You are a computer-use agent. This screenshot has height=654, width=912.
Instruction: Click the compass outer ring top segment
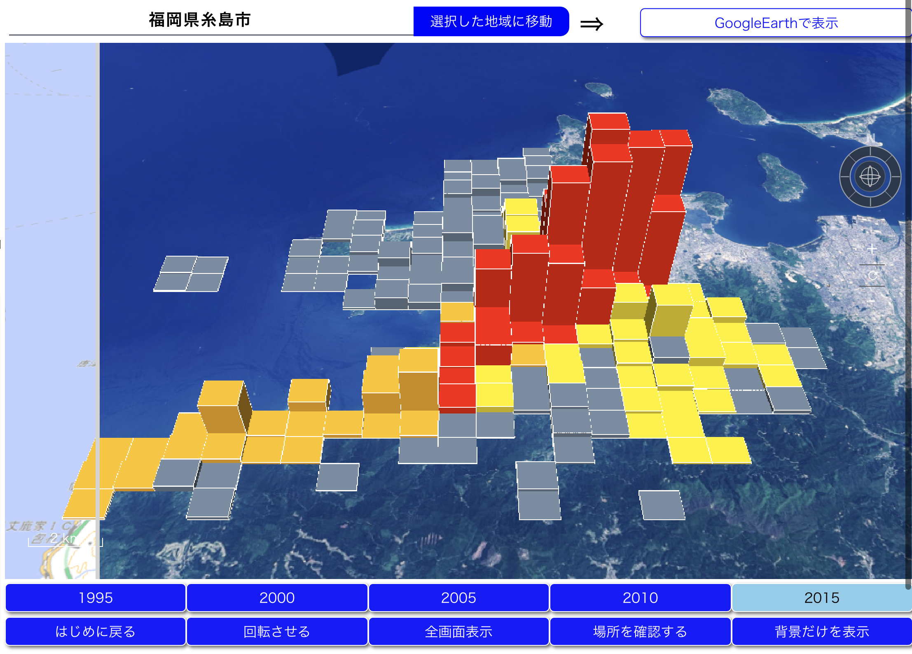coord(870,152)
